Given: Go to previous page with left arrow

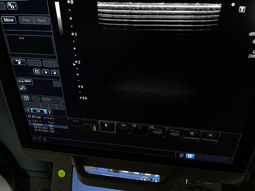Looking at the screenshot, I should coord(28,111).
